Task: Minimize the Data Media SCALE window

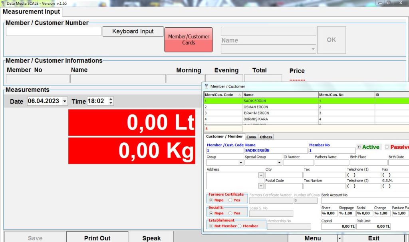Action: [380, 3]
